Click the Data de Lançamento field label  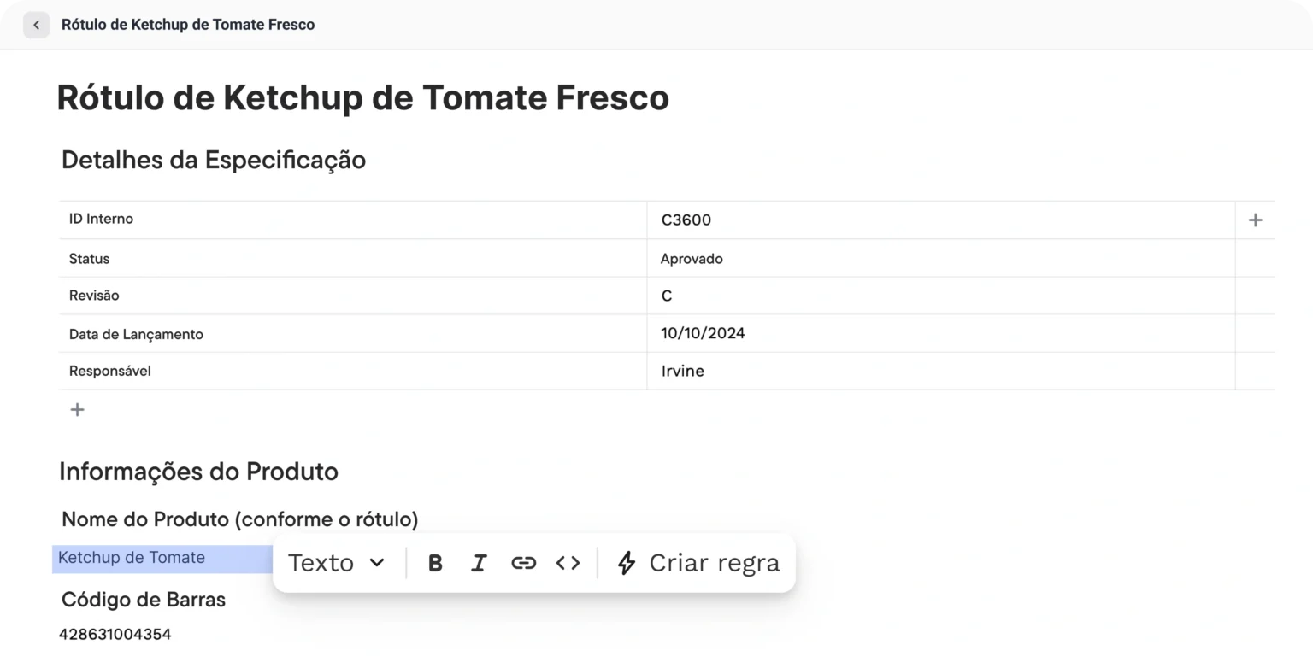[136, 334]
